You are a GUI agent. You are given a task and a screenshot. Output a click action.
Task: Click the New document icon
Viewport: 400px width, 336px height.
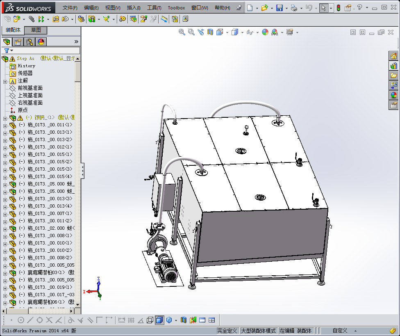click(250, 8)
